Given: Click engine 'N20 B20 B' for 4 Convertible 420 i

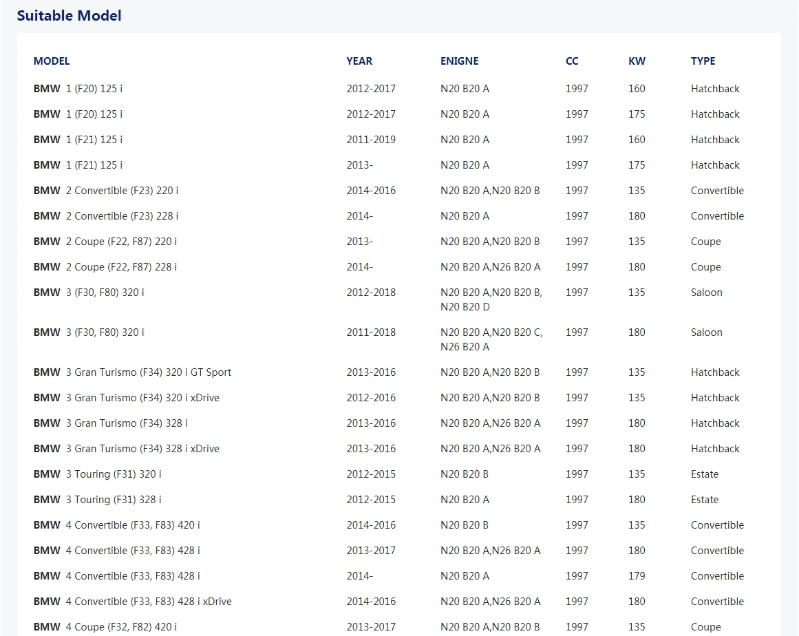Looking at the screenshot, I should (465, 525).
